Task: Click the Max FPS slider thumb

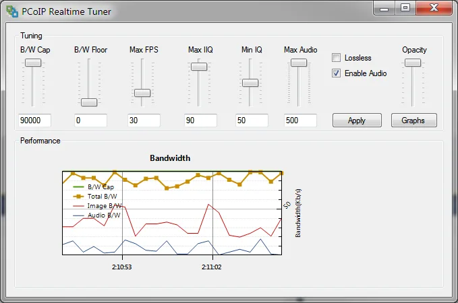Action: 142,93
